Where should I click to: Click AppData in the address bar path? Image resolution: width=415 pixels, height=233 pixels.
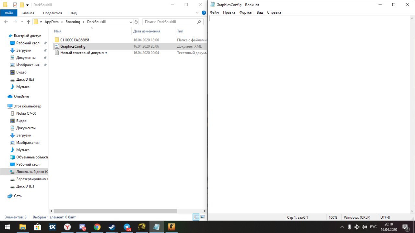[x=52, y=22]
